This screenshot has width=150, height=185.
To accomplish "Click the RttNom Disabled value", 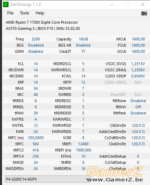I will tap(138, 101).
